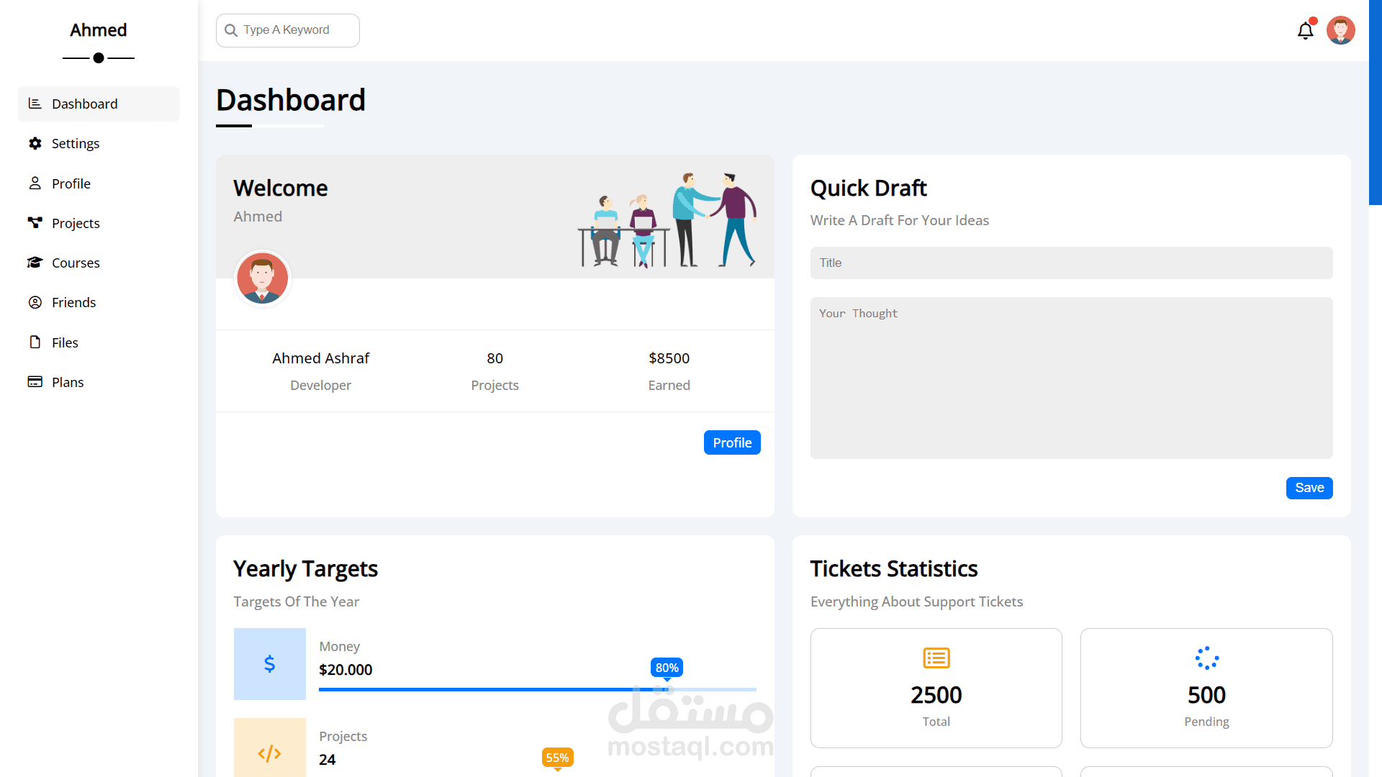Viewport: 1382px width, 777px height.
Task: Click the notification bell icon
Action: pos(1305,31)
